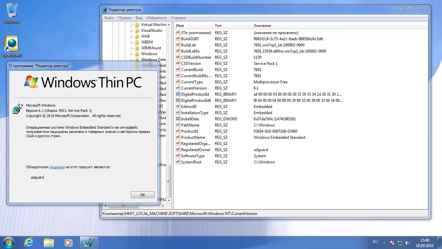Open the by adguard desktop shortcut

tap(12, 47)
